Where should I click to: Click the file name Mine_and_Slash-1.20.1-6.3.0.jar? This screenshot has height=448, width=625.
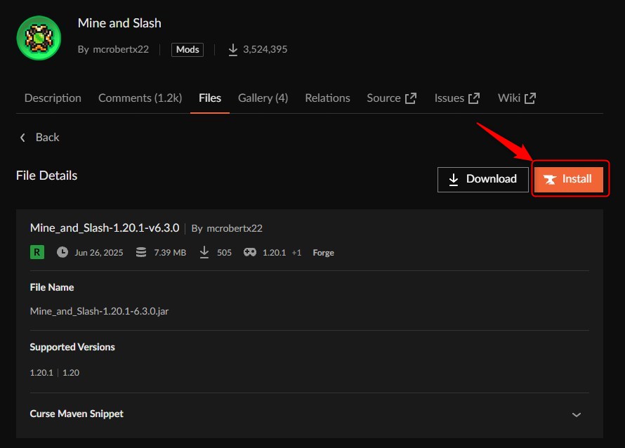coord(99,311)
